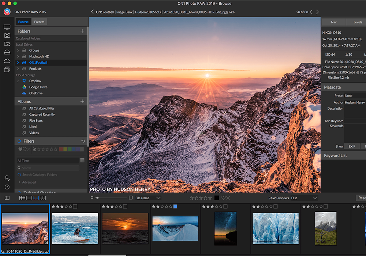Click Image Bank in the breadcrumb path

point(124,12)
